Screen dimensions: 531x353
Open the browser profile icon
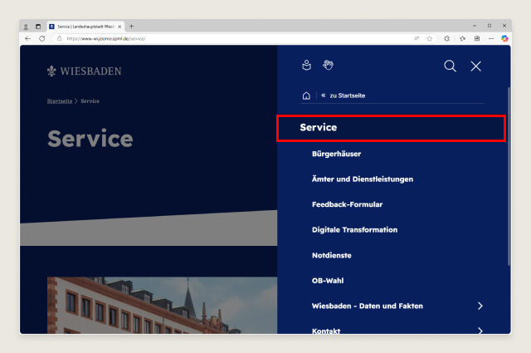point(26,27)
